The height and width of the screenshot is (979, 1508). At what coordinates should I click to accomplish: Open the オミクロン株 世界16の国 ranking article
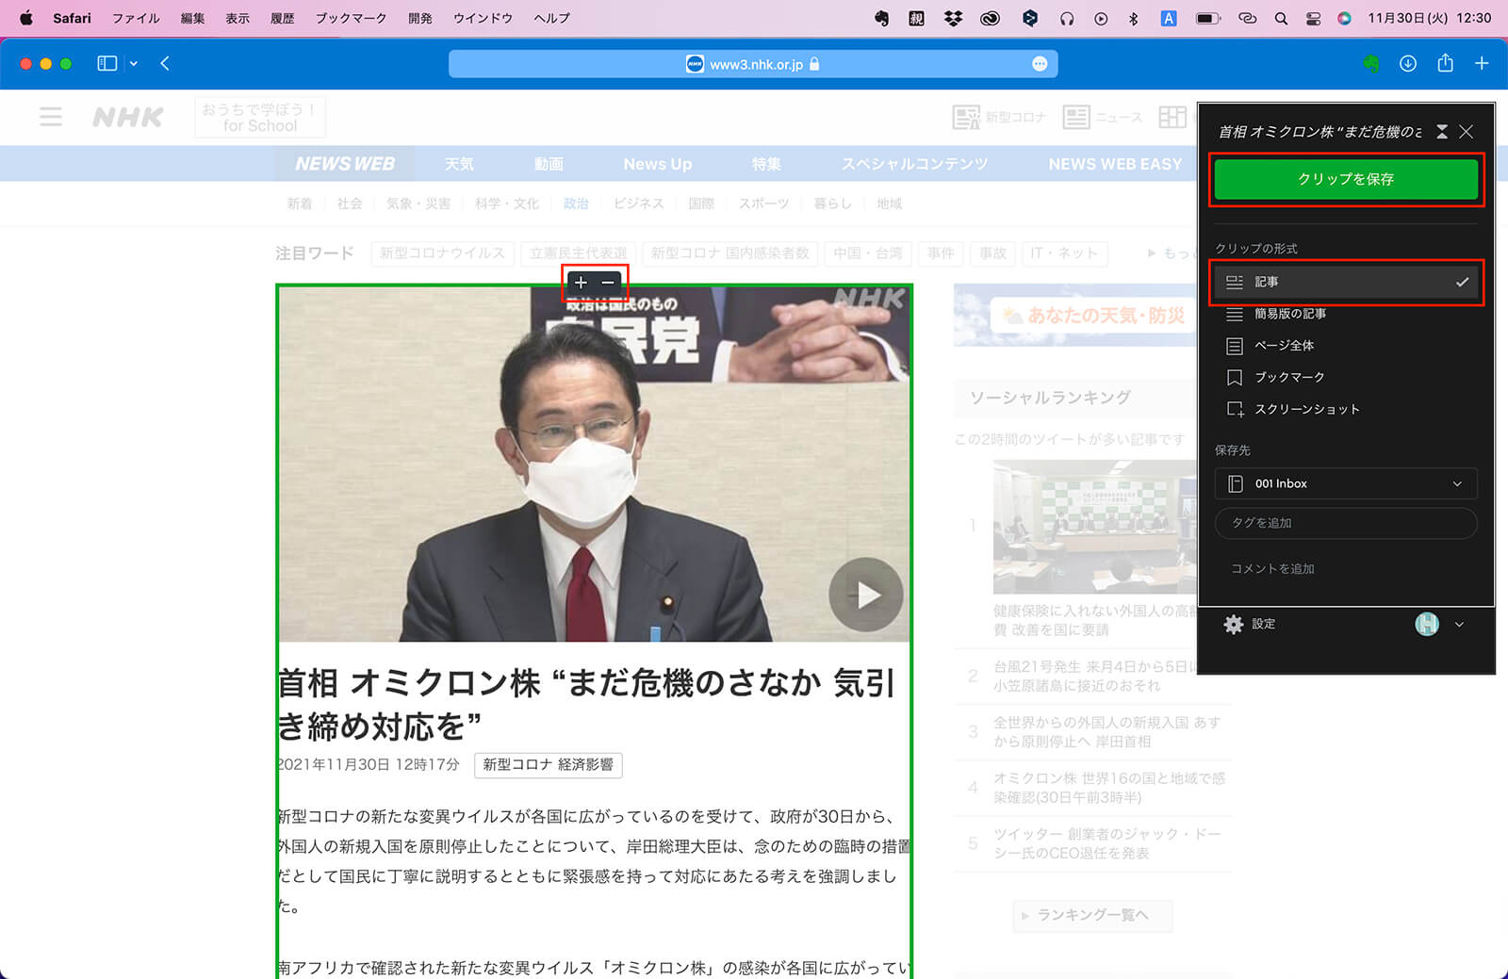tap(1109, 788)
